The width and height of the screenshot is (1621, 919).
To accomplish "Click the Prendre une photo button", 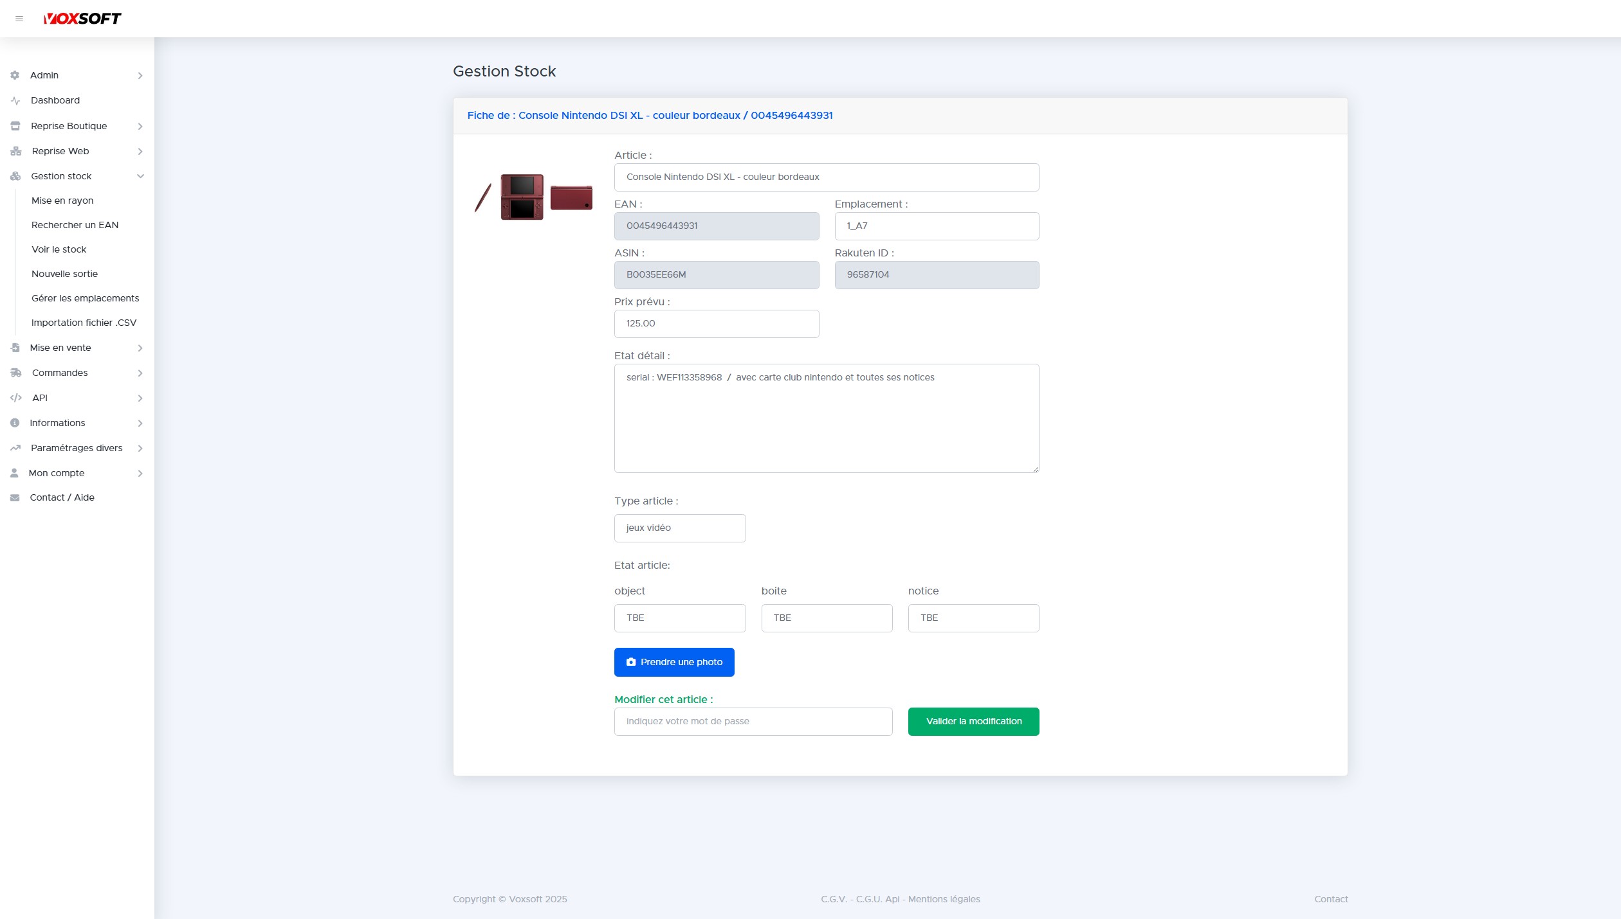I will [x=674, y=662].
